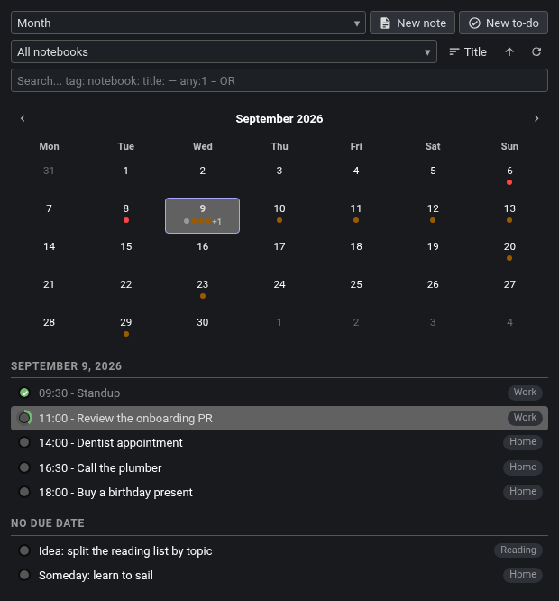Select September 26 in calendar
559x601 pixels.
coord(433,291)
